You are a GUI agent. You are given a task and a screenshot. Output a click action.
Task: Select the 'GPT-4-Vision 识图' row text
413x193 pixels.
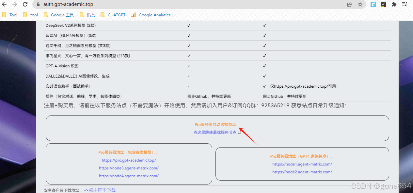coord(62,66)
